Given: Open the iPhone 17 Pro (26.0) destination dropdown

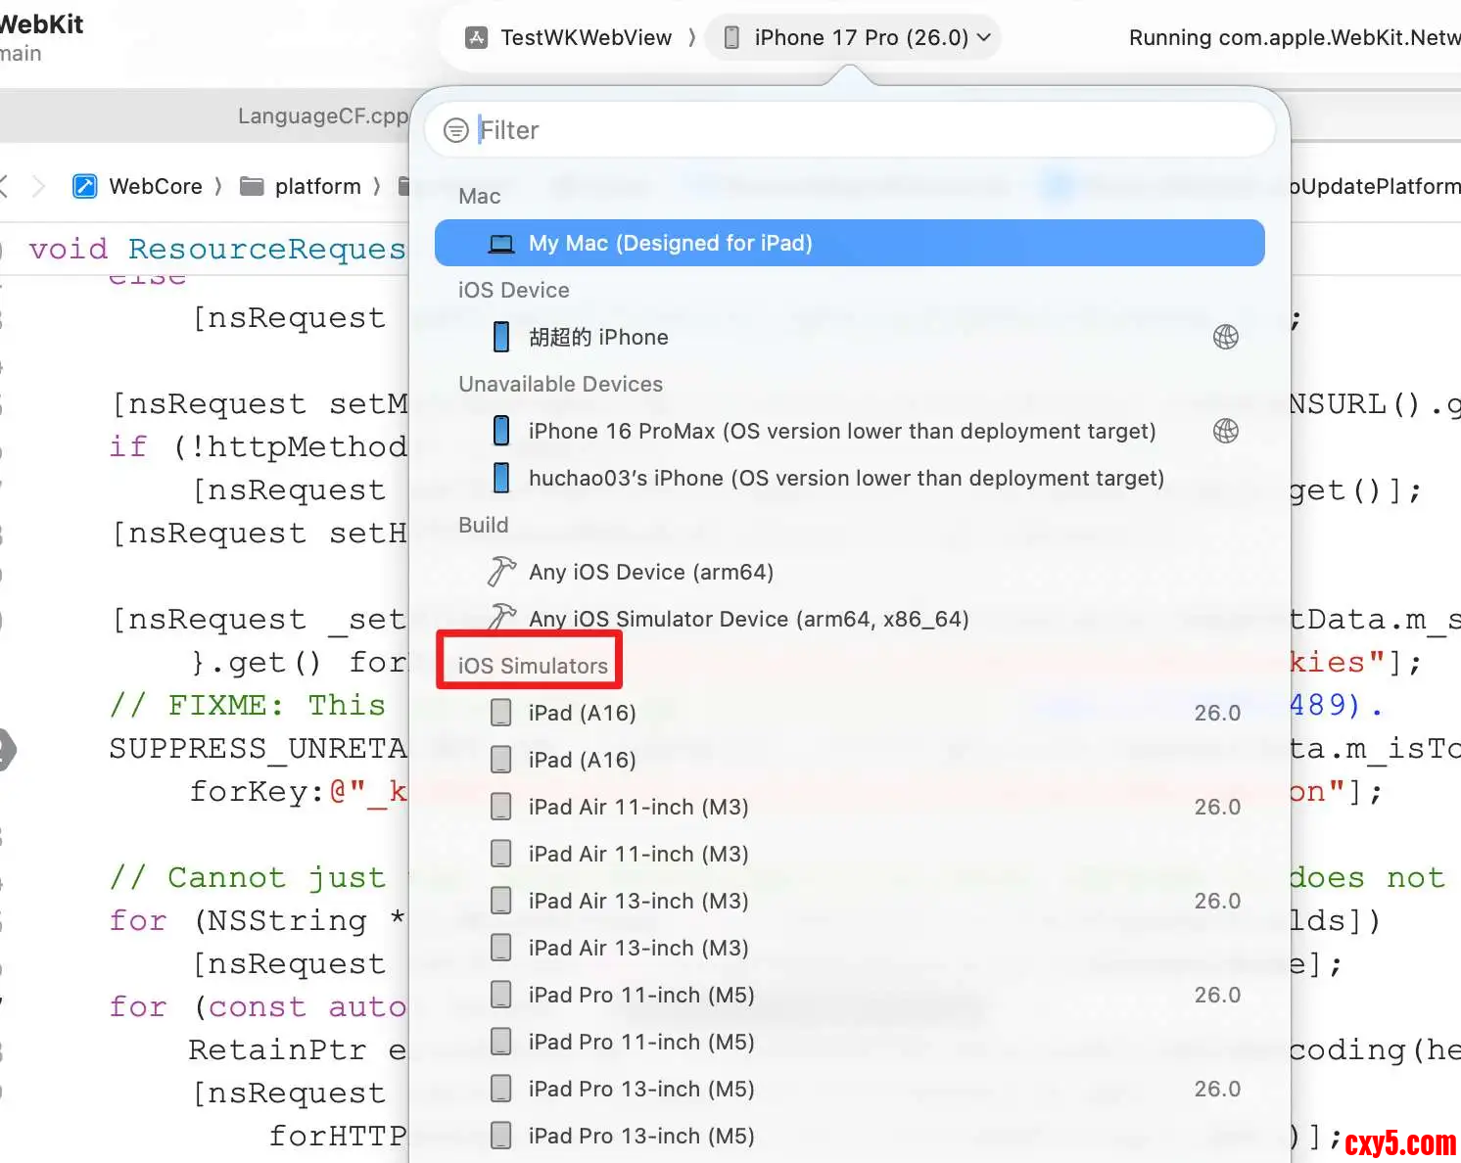Looking at the screenshot, I should coord(860,38).
